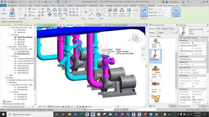The height and width of the screenshot is (117, 209).
Task: Click the view scale 1/8" = 1'-0"
Action: point(42,107)
